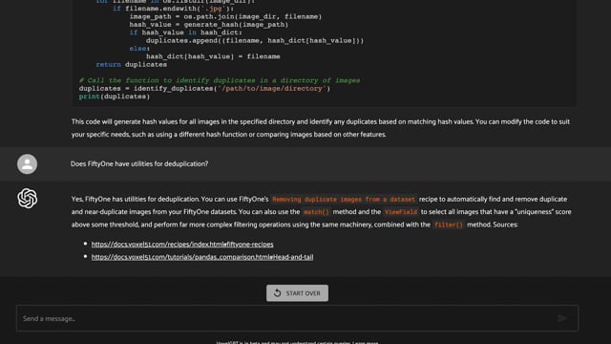Click the filter() inline code tag

click(x=449, y=226)
